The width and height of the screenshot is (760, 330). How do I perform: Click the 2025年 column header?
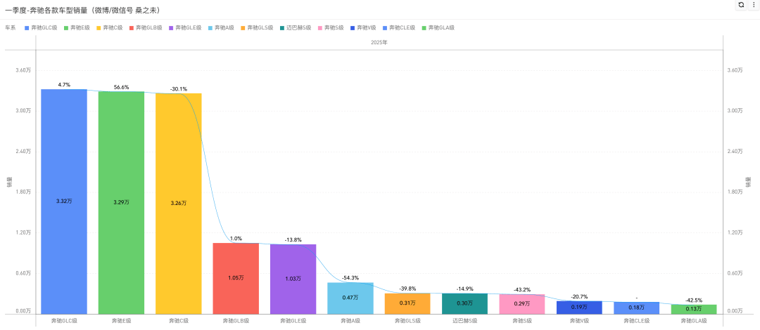pyautogui.click(x=379, y=43)
